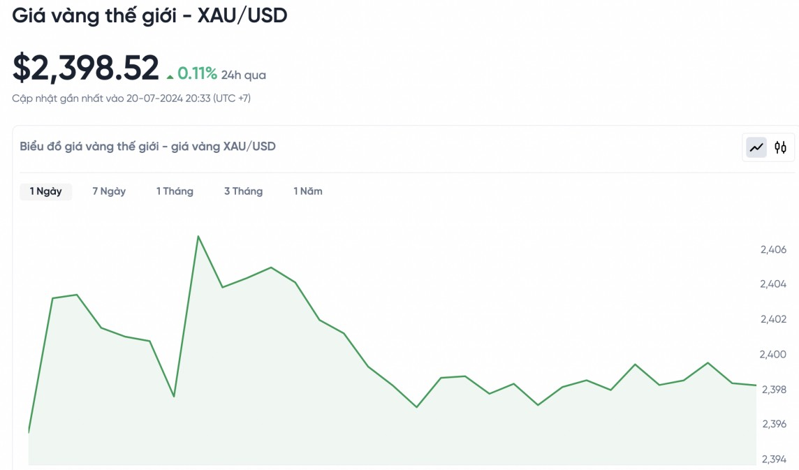The image size is (799, 470).
Task: Click the 2,394 y-axis label
Action: pos(773,459)
